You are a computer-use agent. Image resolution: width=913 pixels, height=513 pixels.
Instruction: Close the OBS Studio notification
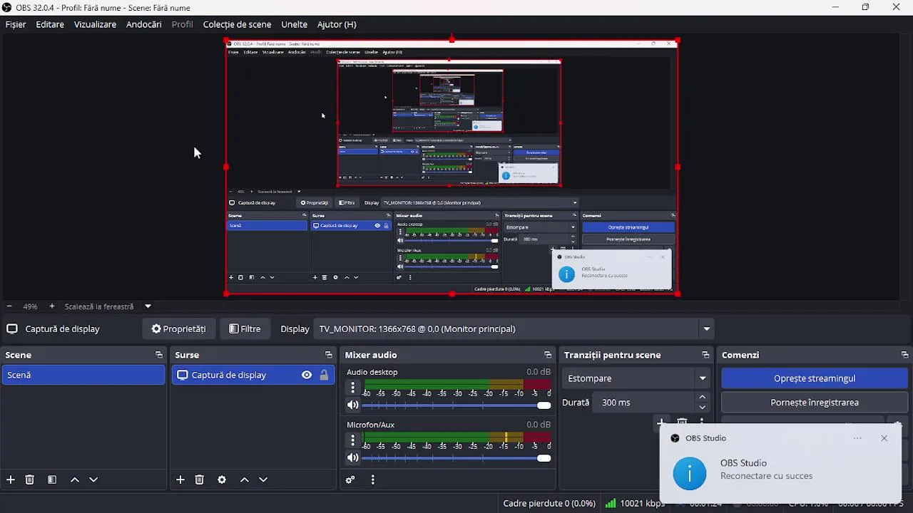tap(884, 438)
